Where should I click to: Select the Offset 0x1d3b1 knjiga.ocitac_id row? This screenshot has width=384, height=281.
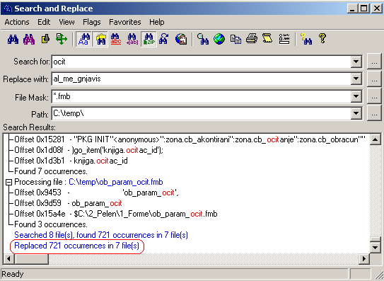[x=71, y=161]
